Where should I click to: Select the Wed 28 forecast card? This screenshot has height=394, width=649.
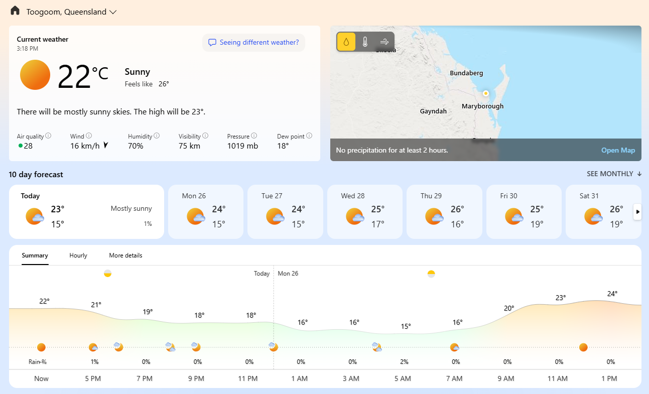pyautogui.click(x=365, y=212)
